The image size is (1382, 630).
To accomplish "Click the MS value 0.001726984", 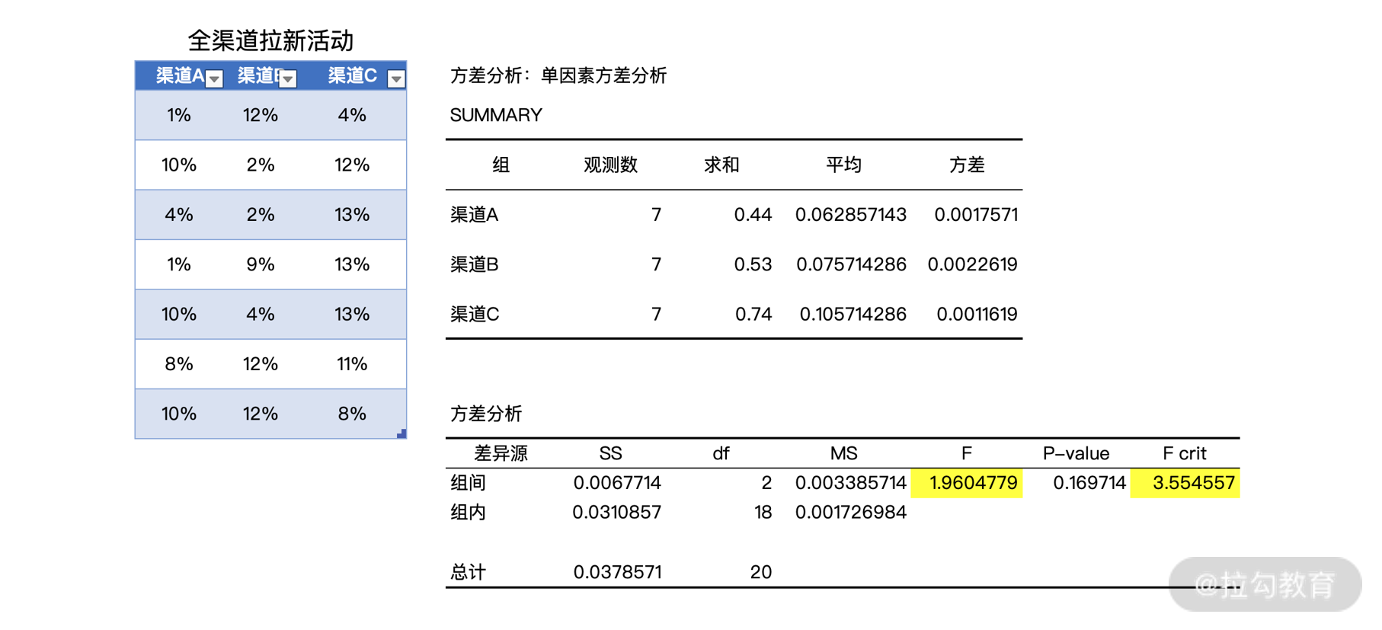I will 851,512.
